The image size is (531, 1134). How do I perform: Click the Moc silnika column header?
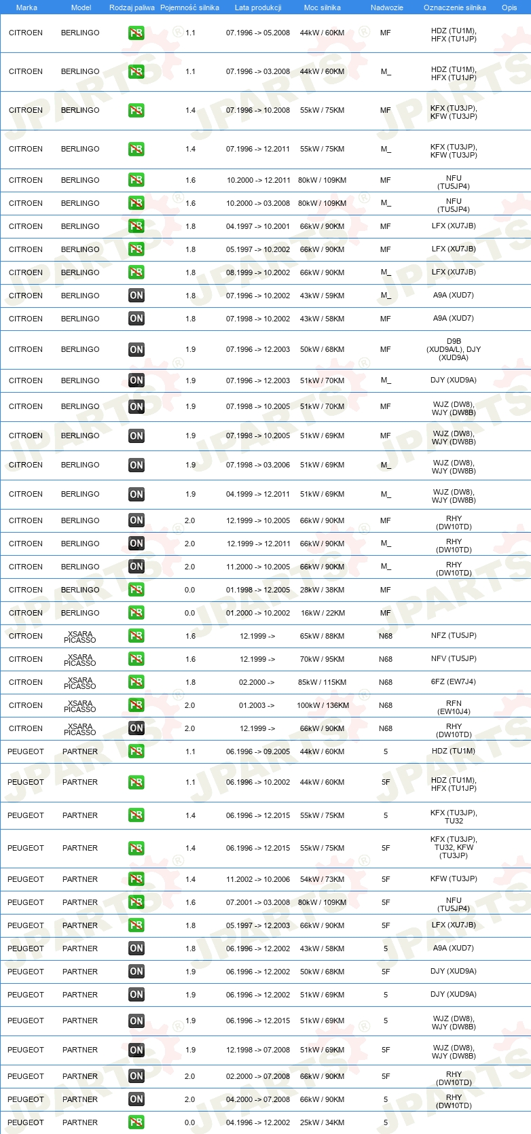coord(323,7)
